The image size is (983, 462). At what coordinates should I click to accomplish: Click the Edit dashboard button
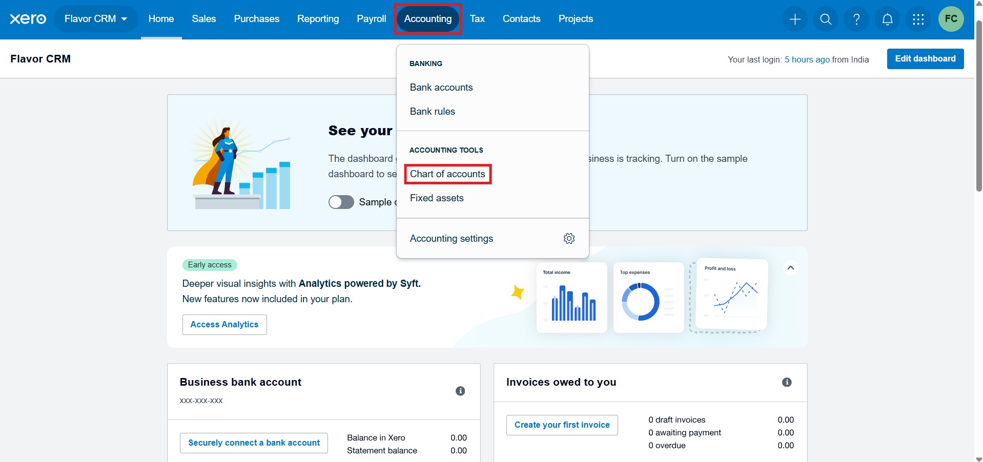925,59
